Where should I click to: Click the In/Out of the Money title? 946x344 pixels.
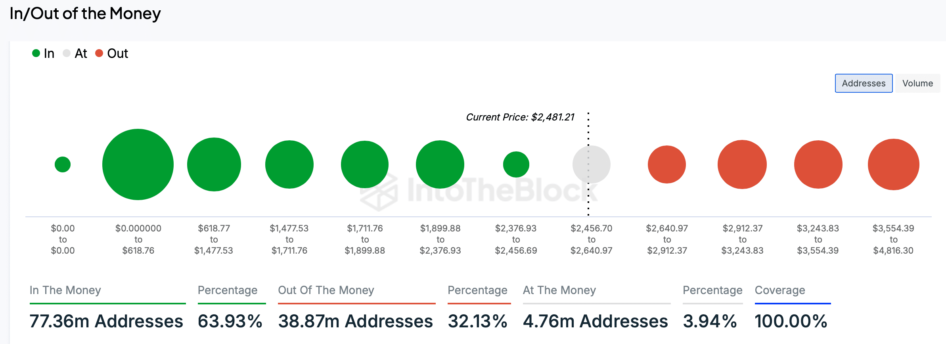point(85,13)
